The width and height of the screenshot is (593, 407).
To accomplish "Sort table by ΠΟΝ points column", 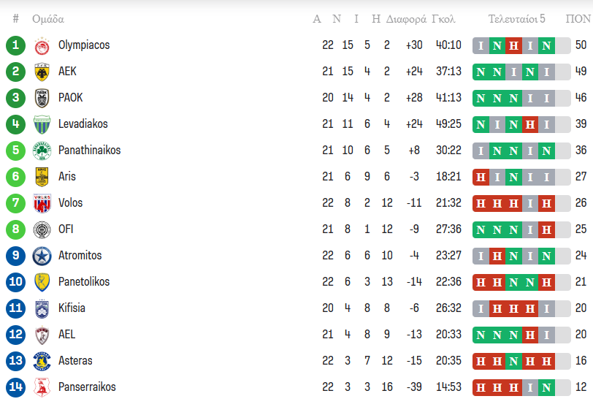I will 578,19.
